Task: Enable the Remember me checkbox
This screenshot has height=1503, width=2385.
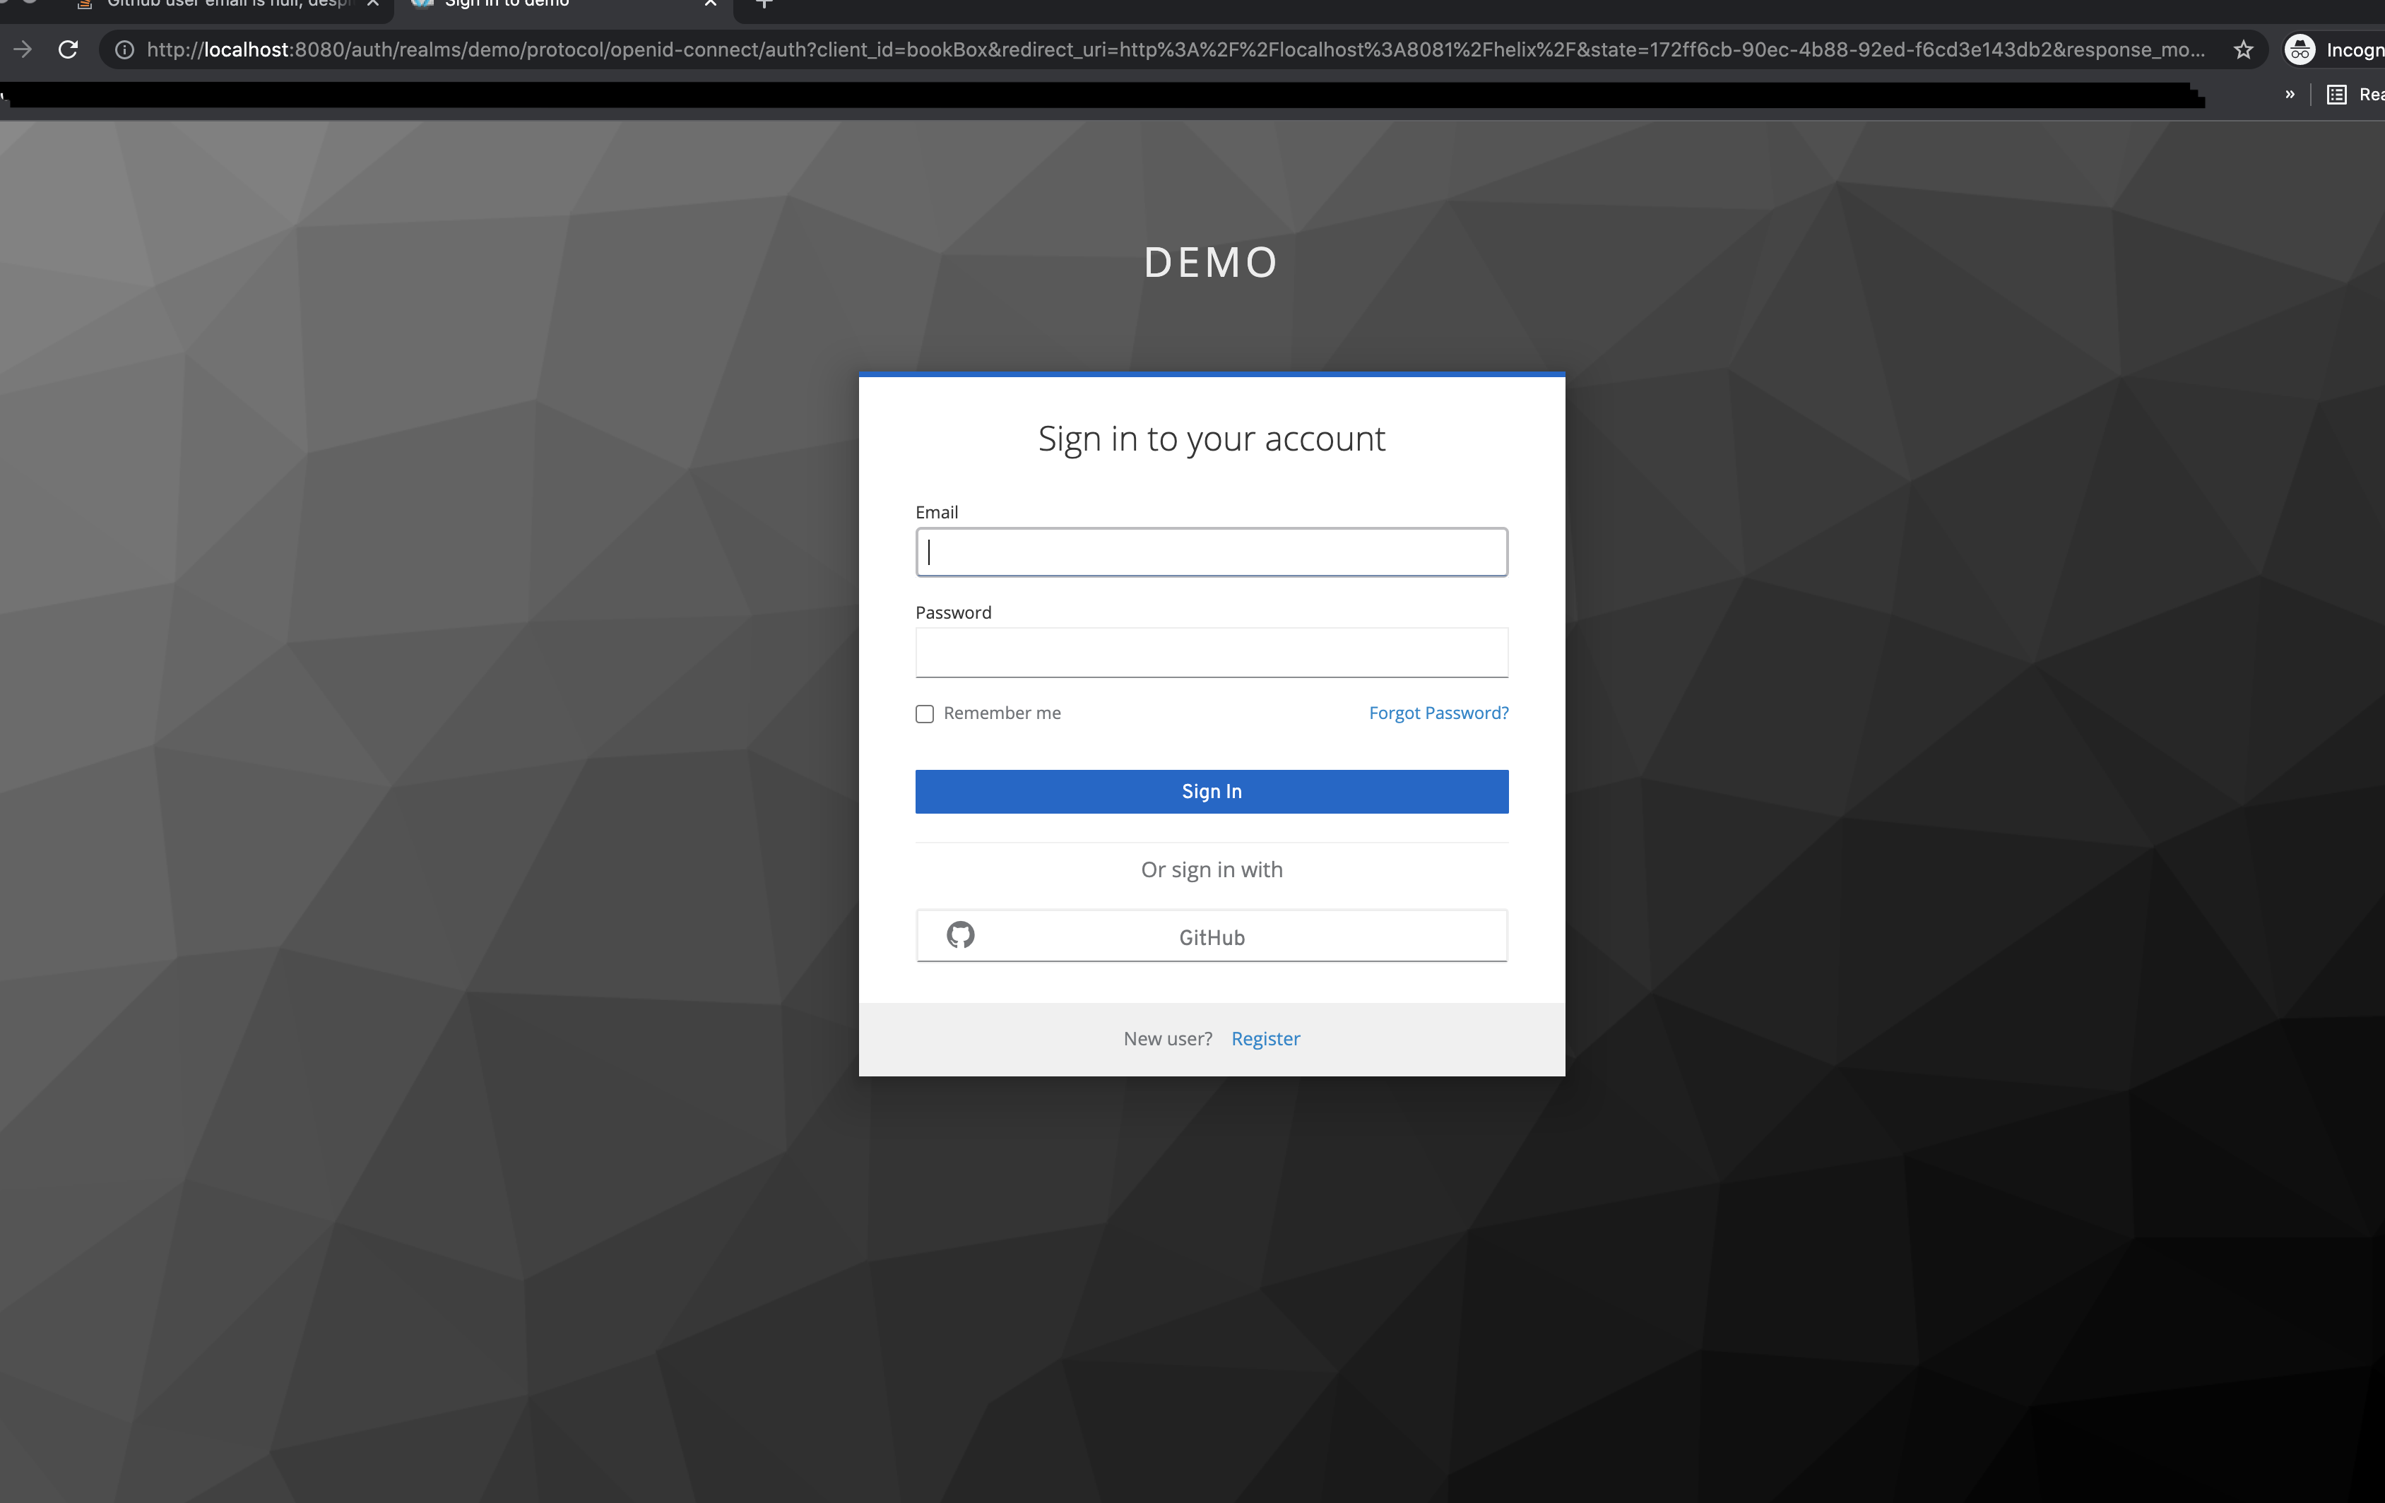Action: click(x=924, y=714)
